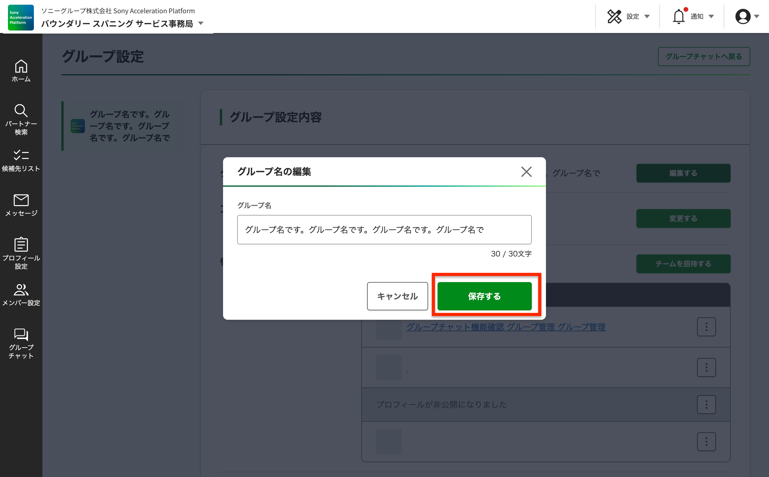Click the Sony Acceleration Platform logo
This screenshot has width=769, height=477.
(21, 17)
